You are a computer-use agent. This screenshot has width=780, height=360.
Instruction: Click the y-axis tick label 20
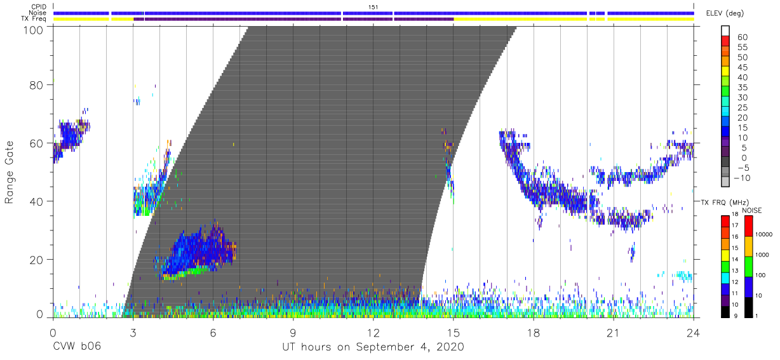pyautogui.click(x=37, y=260)
